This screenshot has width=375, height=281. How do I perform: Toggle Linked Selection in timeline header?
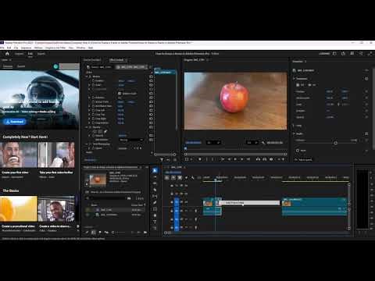[x=180, y=178]
